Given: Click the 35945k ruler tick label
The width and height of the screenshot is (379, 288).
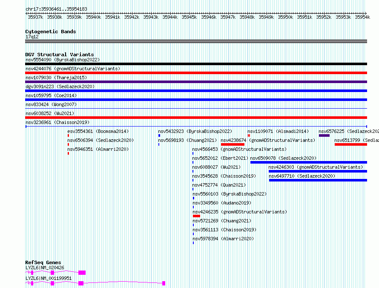Looking at the screenshot, I should 189,17.
